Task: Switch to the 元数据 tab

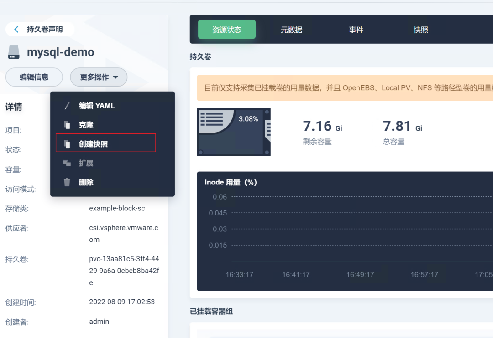Action: 291,30
